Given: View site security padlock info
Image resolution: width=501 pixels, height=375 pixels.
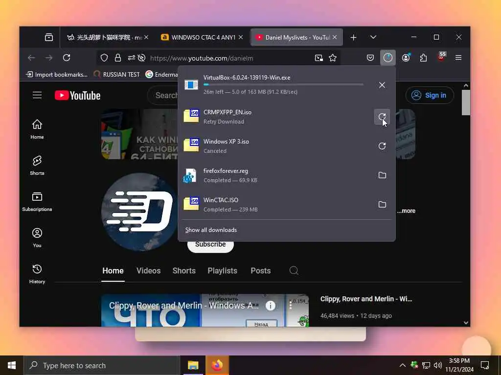Looking at the screenshot, I should point(117,58).
